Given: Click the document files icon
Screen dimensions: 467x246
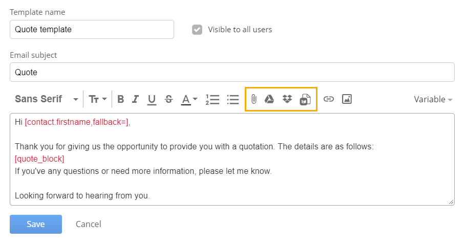Looking at the screenshot, I should point(305,99).
